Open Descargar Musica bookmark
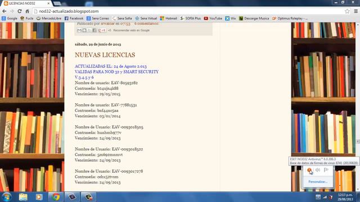360x202 pixels. [254, 19]
